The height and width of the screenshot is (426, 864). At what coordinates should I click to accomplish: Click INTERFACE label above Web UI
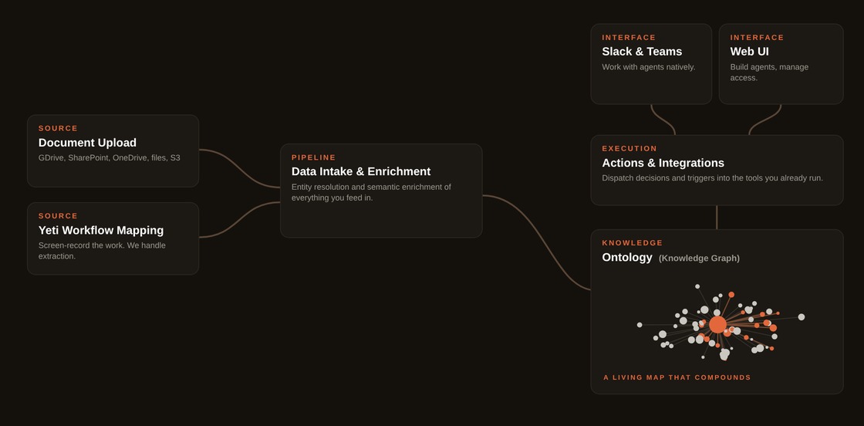click(x=757, y=38)
